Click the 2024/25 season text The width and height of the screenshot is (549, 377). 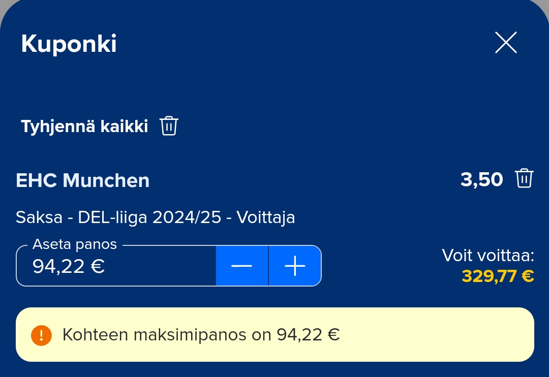coord(187,217)
